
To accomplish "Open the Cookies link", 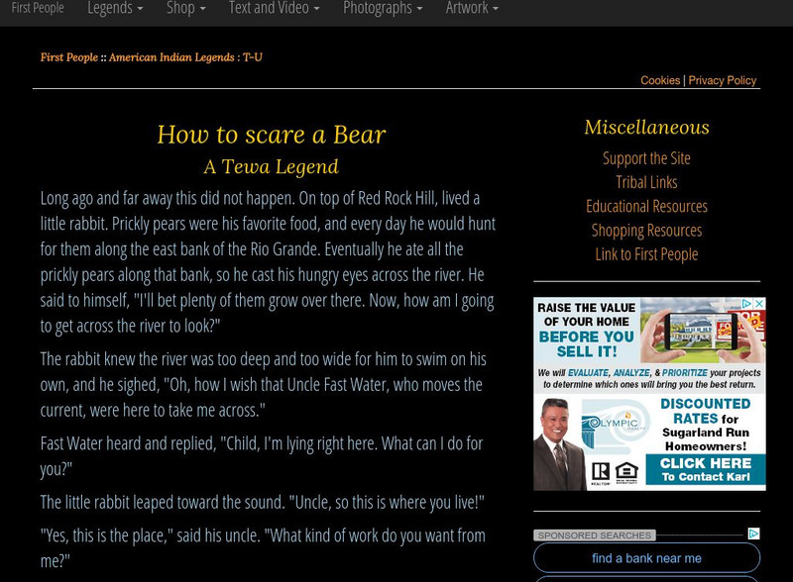I will (x=660, y=80).
